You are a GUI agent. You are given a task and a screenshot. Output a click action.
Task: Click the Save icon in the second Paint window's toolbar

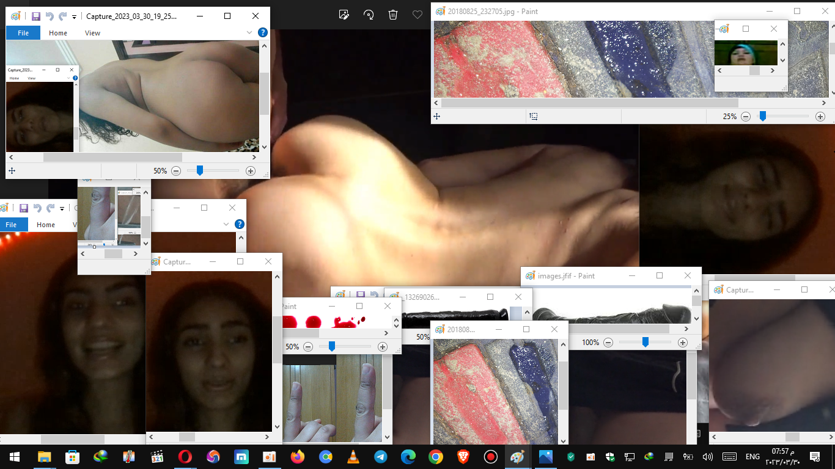(23, 208)
